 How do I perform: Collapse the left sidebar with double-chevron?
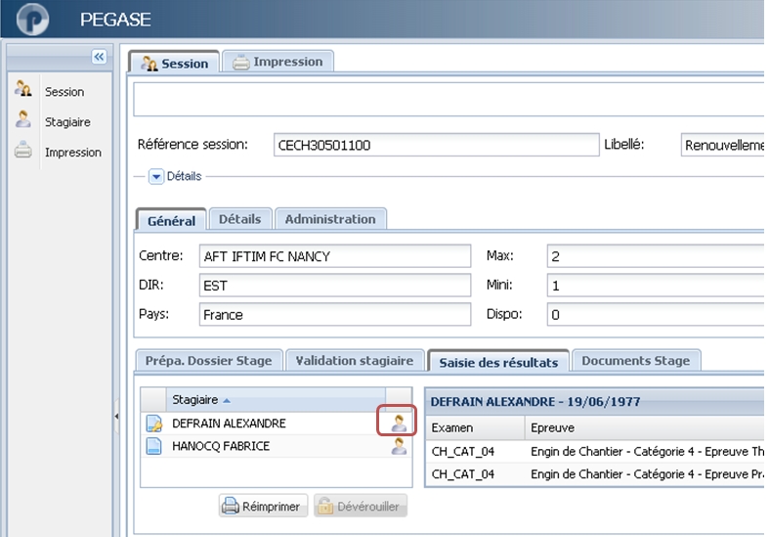click(x=99, y=57)
